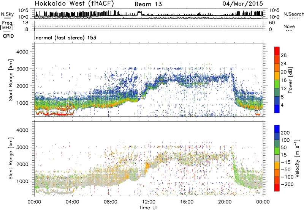Click the '18' frequency axis tick

tap(25, 23)
